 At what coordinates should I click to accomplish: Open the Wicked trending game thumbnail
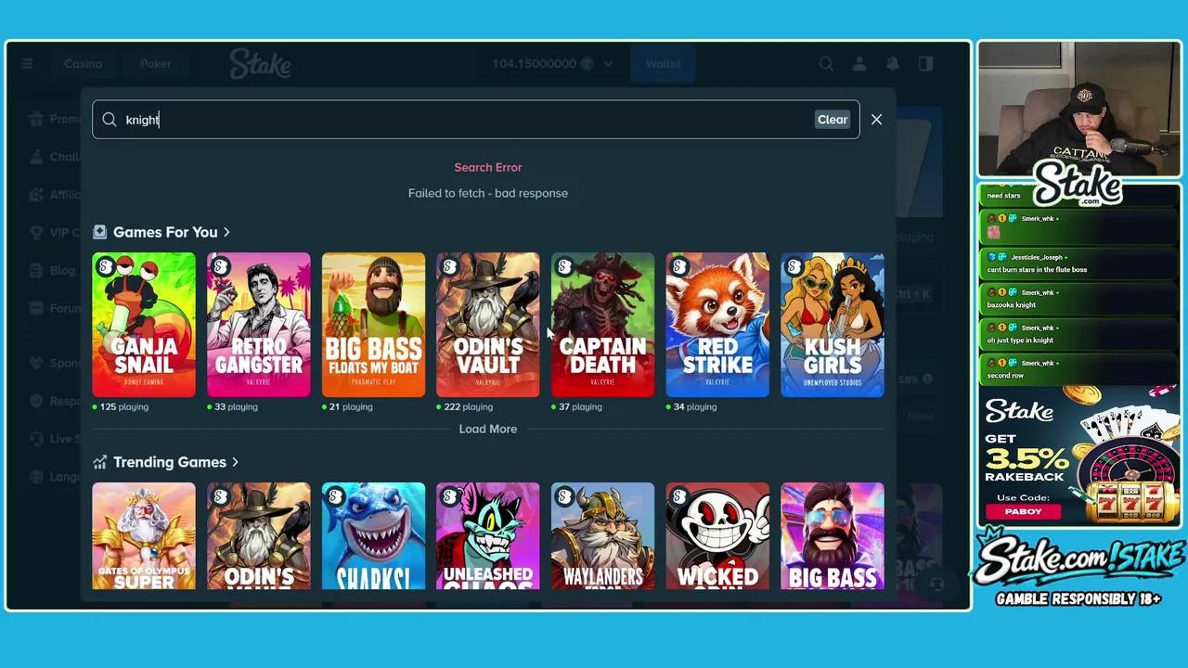(x=717, y=536)
